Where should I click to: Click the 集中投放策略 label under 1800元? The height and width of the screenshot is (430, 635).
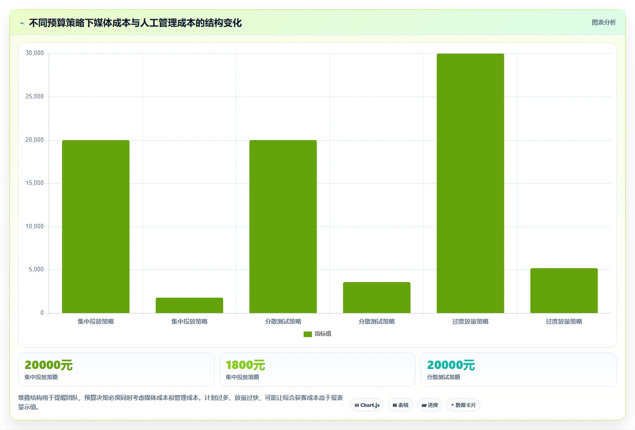point(243,377)
